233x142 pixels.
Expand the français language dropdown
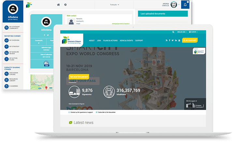click(x=114, y=5)
